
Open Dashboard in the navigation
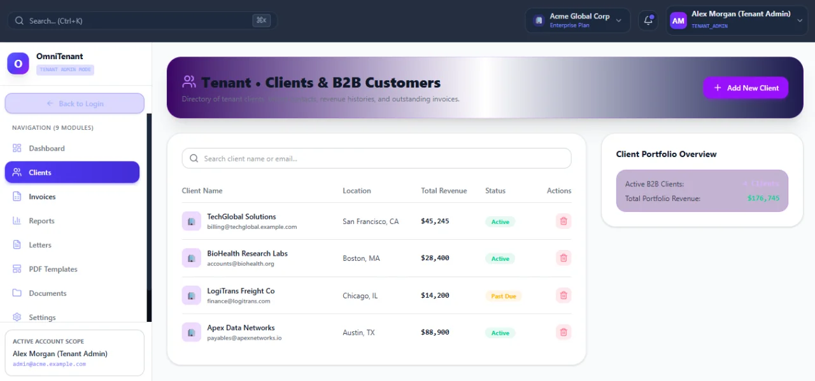[x=72, y=148]
